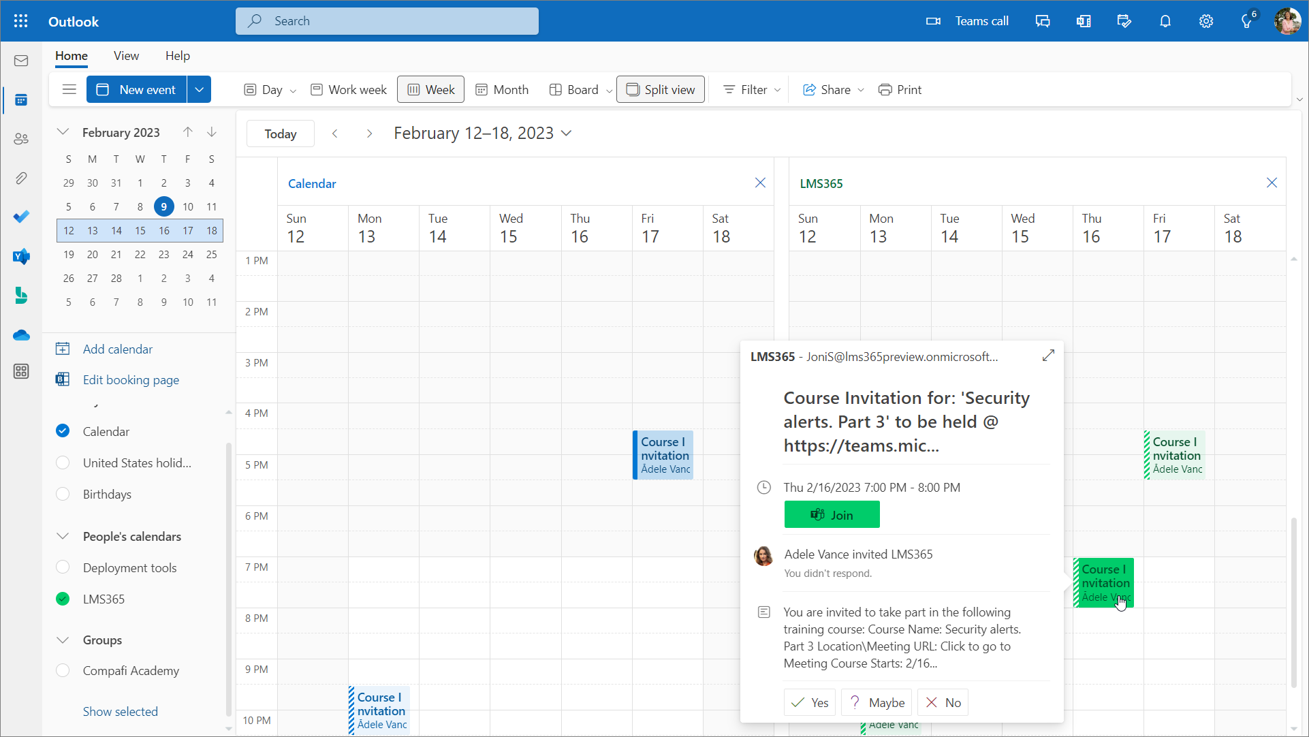Image resolution: width=1309 pixels, height=737 pixels.
Task: Collapse People's calendars group
Action: (x=63, y=537)
